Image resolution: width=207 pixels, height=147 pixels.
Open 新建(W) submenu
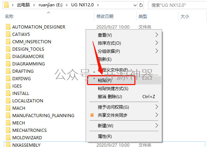(x=124, y=126)
